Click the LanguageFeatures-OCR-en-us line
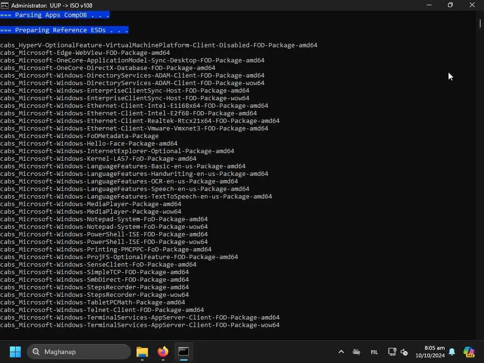The width and height of the screenshot is (484, 363). pos(119,181)
